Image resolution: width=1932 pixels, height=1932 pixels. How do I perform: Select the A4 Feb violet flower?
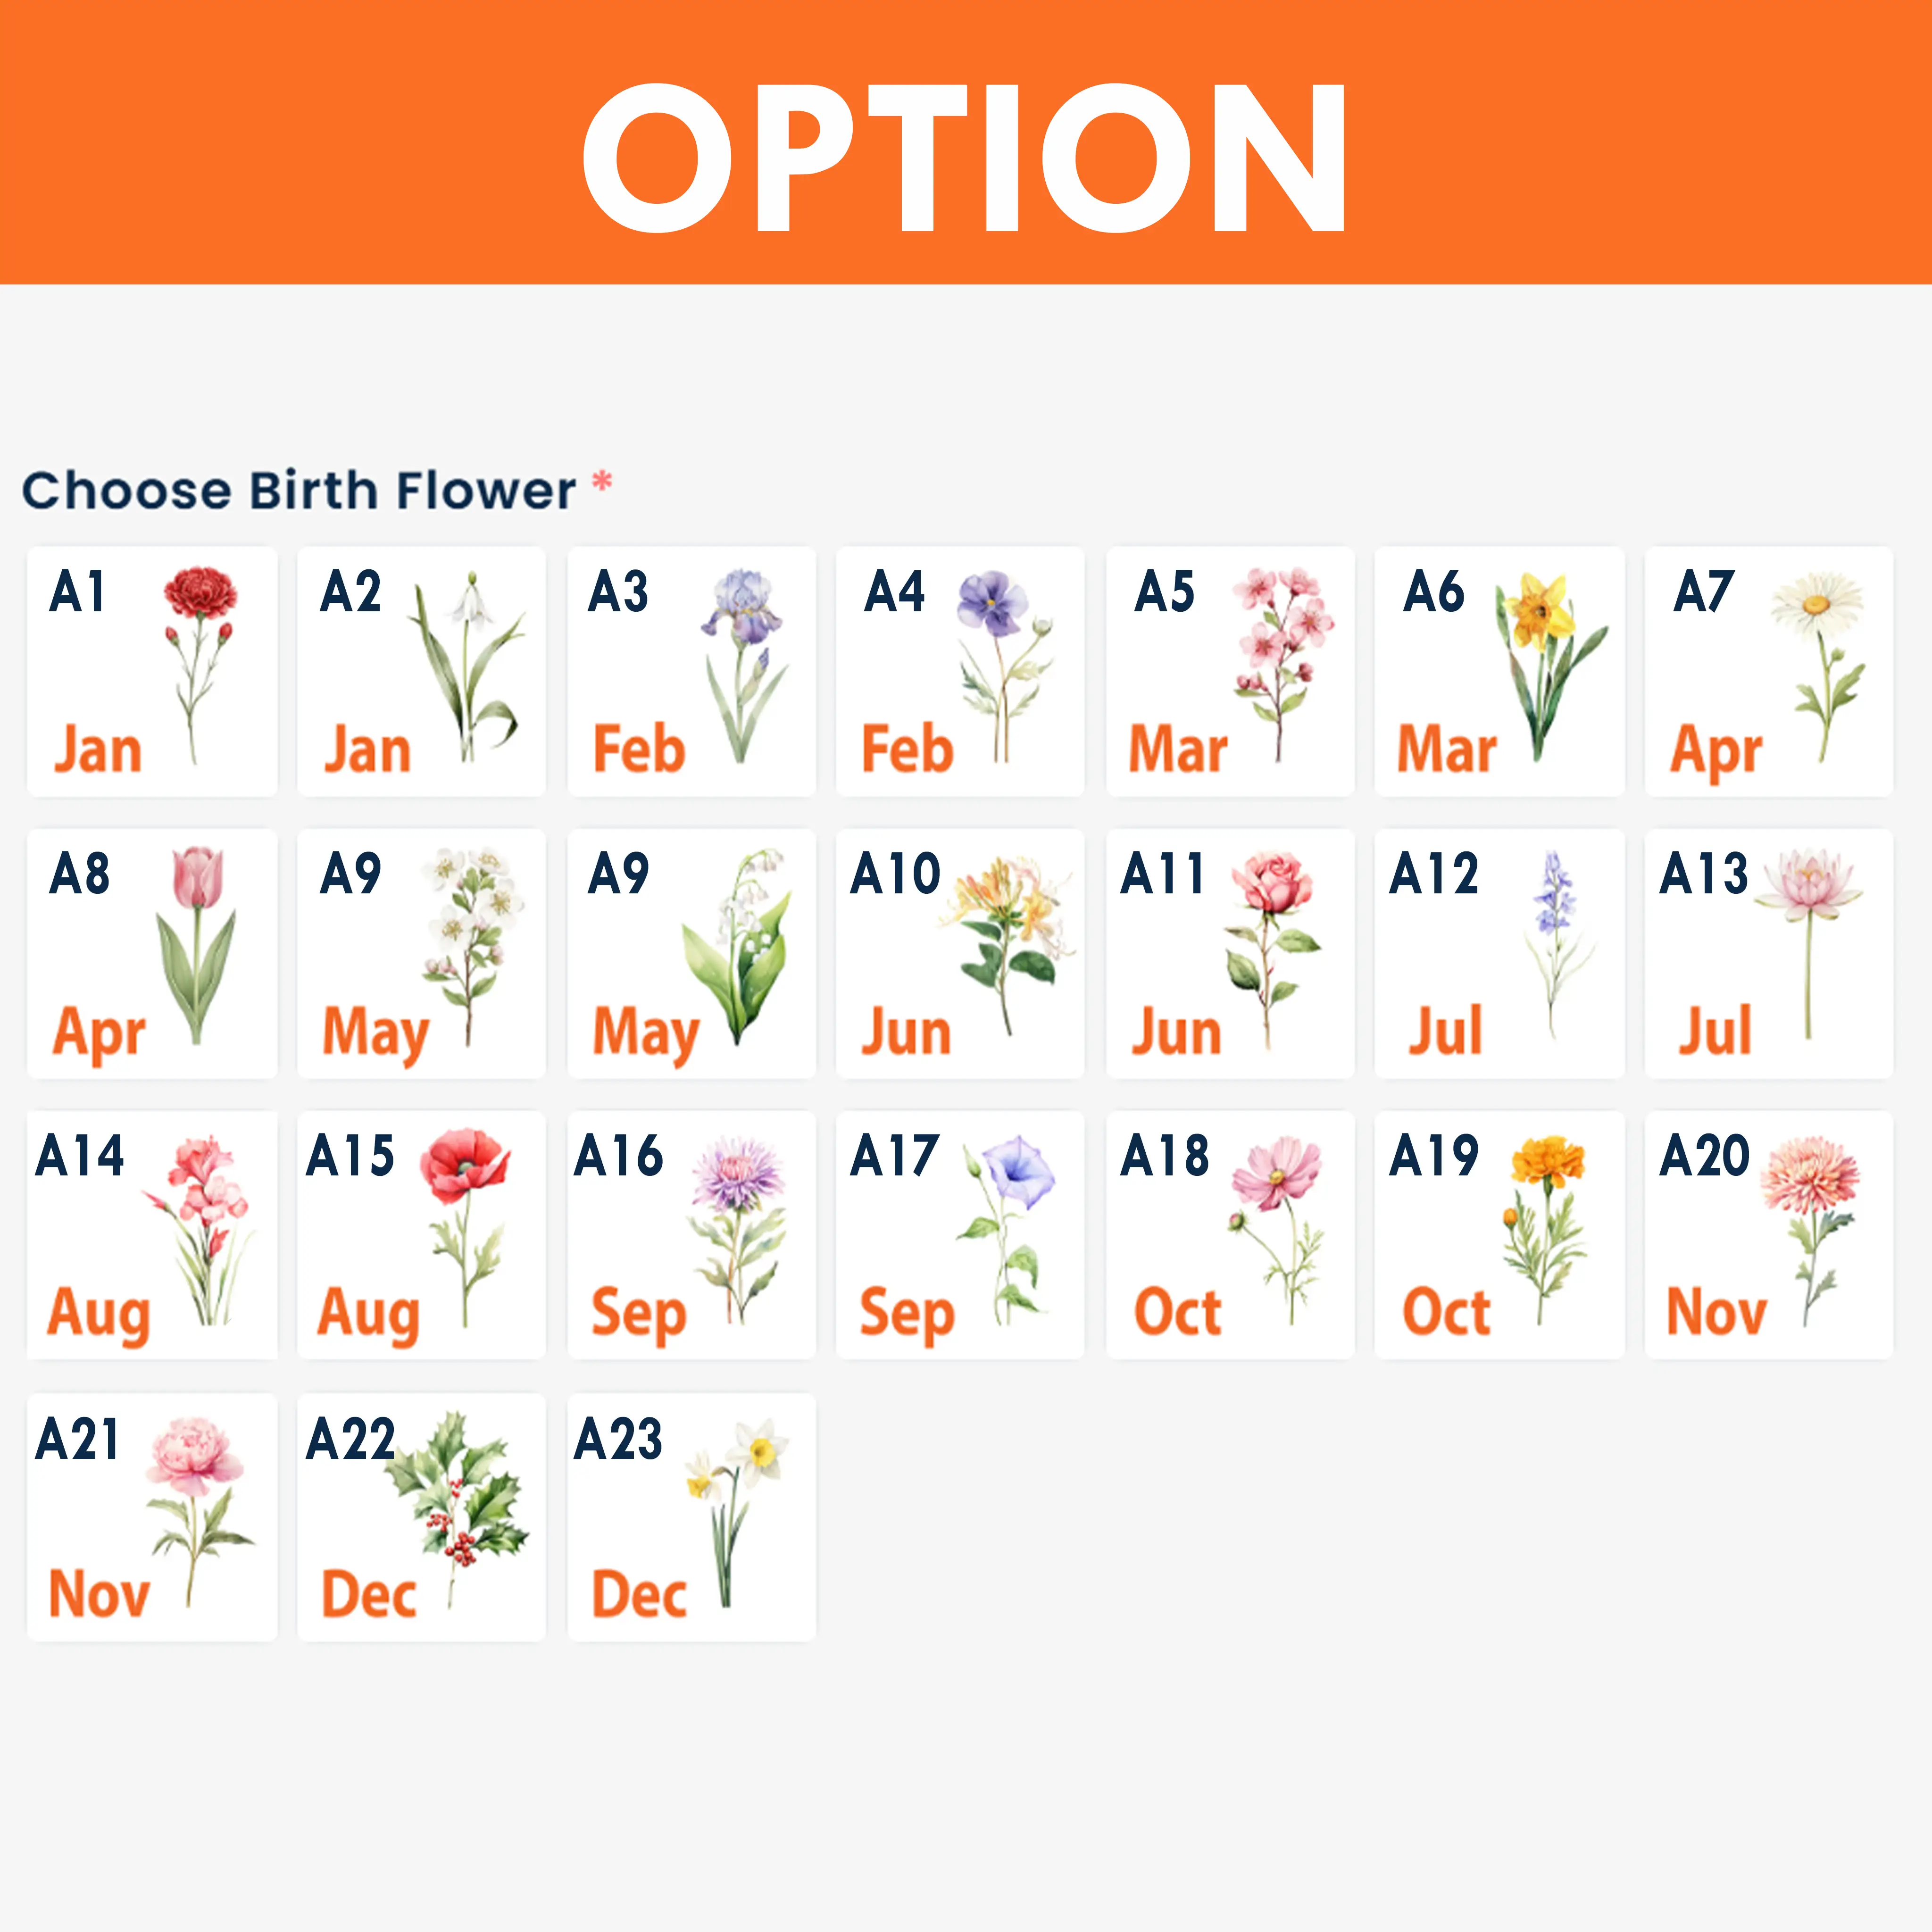pos(960,671)
